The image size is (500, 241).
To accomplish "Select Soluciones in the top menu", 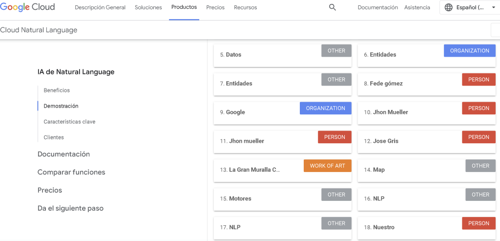I will (x=148, y=7).
